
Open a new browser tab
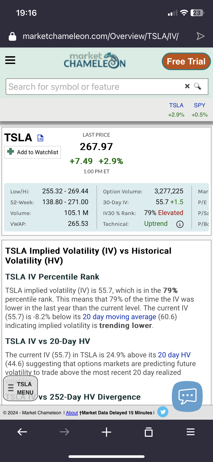[106, 432]
